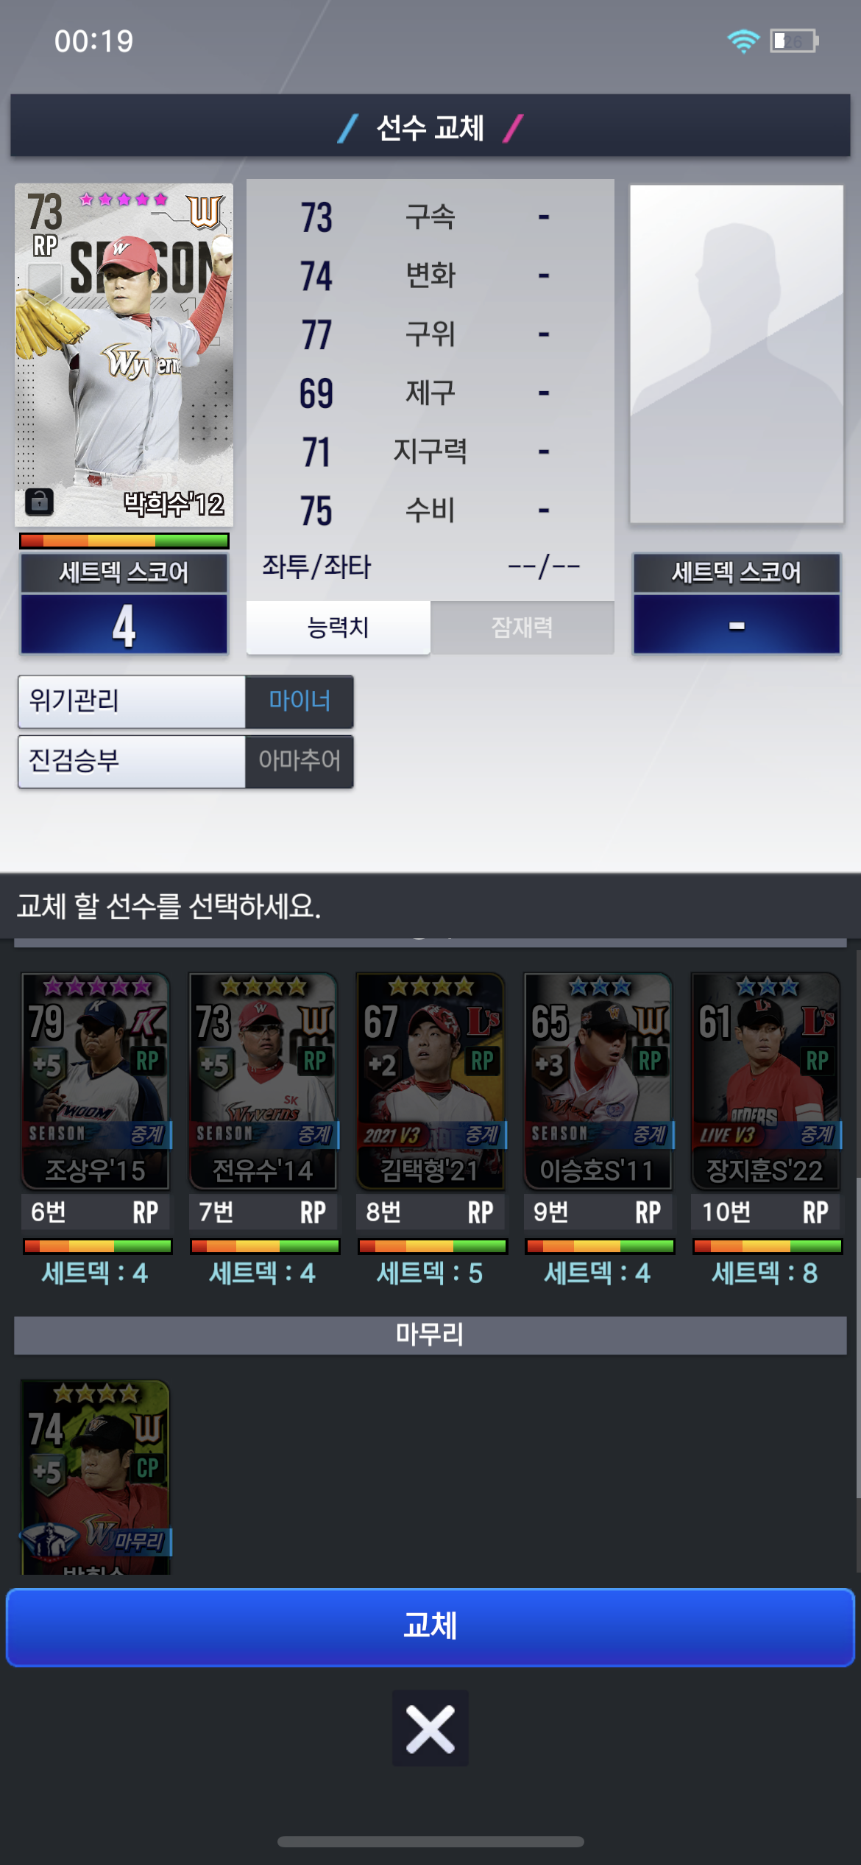The image size is (861, 1865).
Task: Confirm with the 교체 button
Action: [431, 1626]
